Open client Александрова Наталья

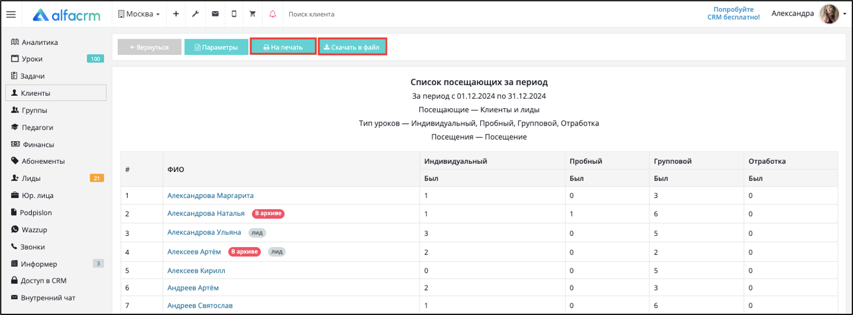coord(206,213)
